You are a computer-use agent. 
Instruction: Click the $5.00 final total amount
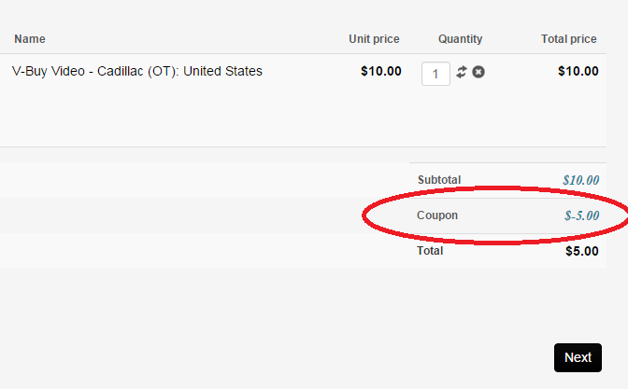click(581, 251)
